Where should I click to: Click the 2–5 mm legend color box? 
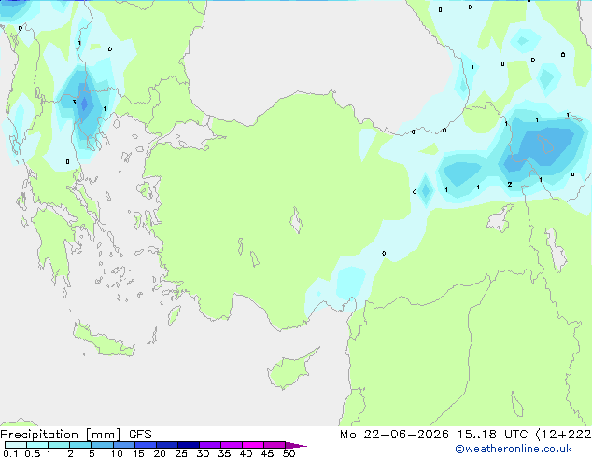pyautogui.click(x=80, y=445)
